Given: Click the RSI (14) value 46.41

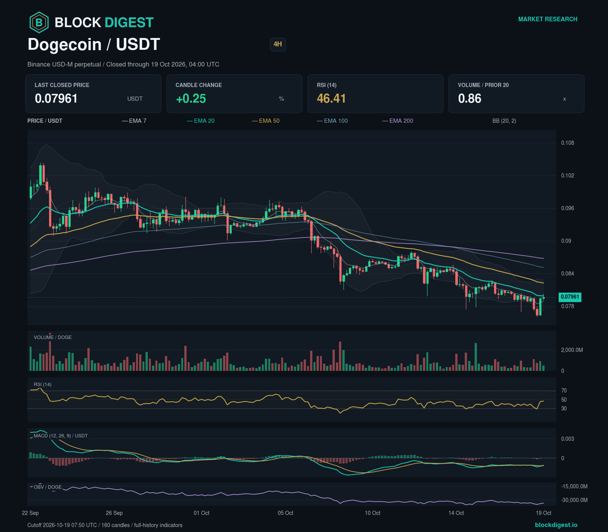Looking at the screenshot, I should click(x=331, y=98).
